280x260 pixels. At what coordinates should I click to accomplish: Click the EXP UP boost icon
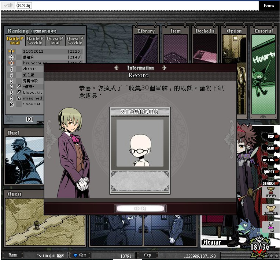[x=271, y=137]
